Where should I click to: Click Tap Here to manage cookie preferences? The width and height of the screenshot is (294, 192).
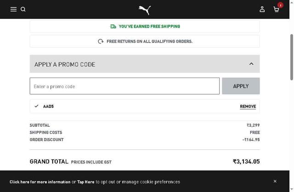coord(86,182)
